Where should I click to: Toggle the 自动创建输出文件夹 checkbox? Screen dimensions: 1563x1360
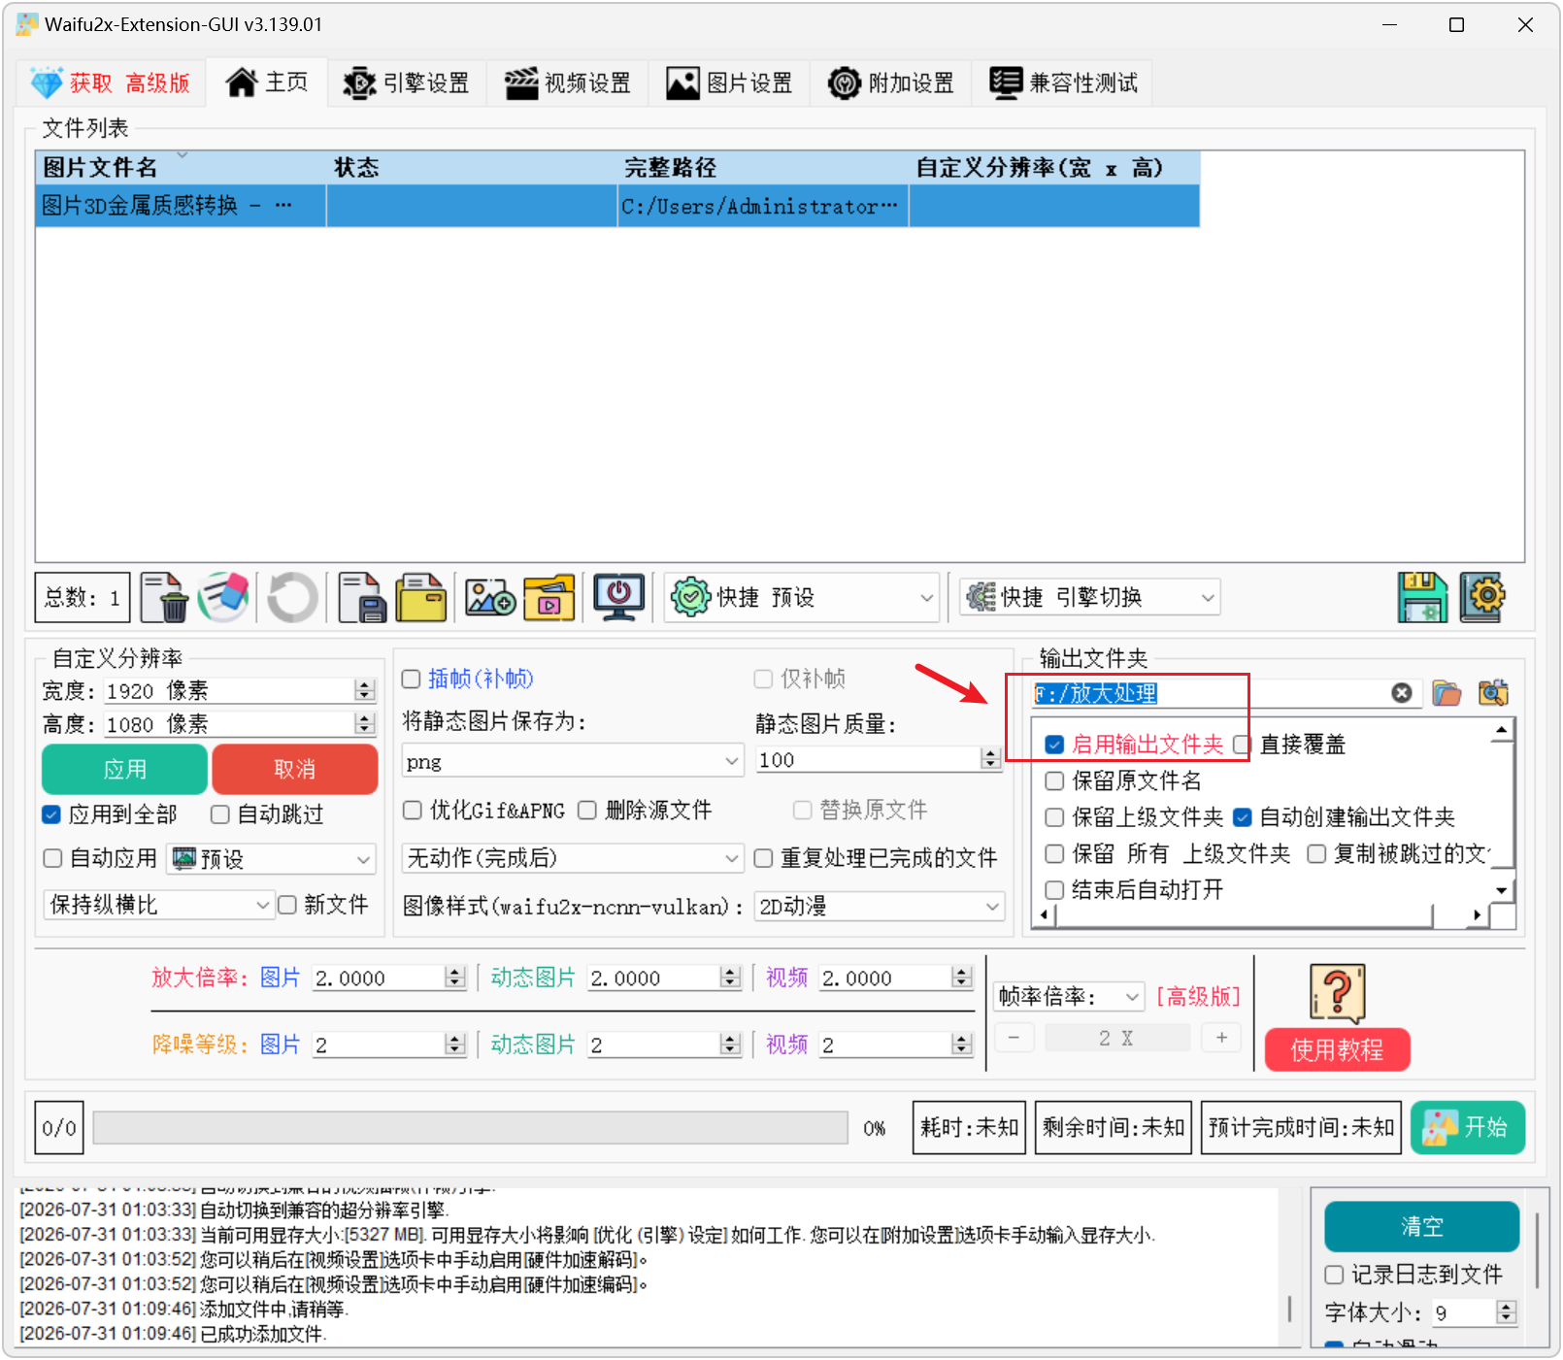(x=1243, y=817)
